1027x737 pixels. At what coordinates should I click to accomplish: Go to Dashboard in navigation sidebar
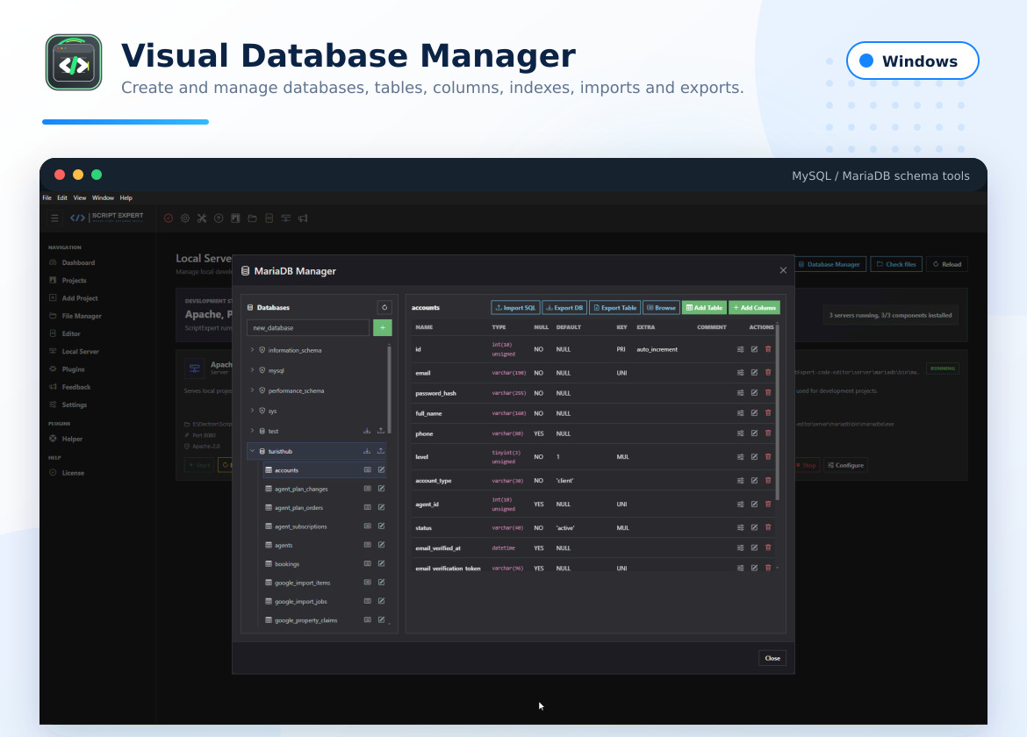pyautogui.click(x=78, y=262)
